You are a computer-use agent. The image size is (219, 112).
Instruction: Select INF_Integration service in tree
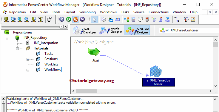coord(46,43)
